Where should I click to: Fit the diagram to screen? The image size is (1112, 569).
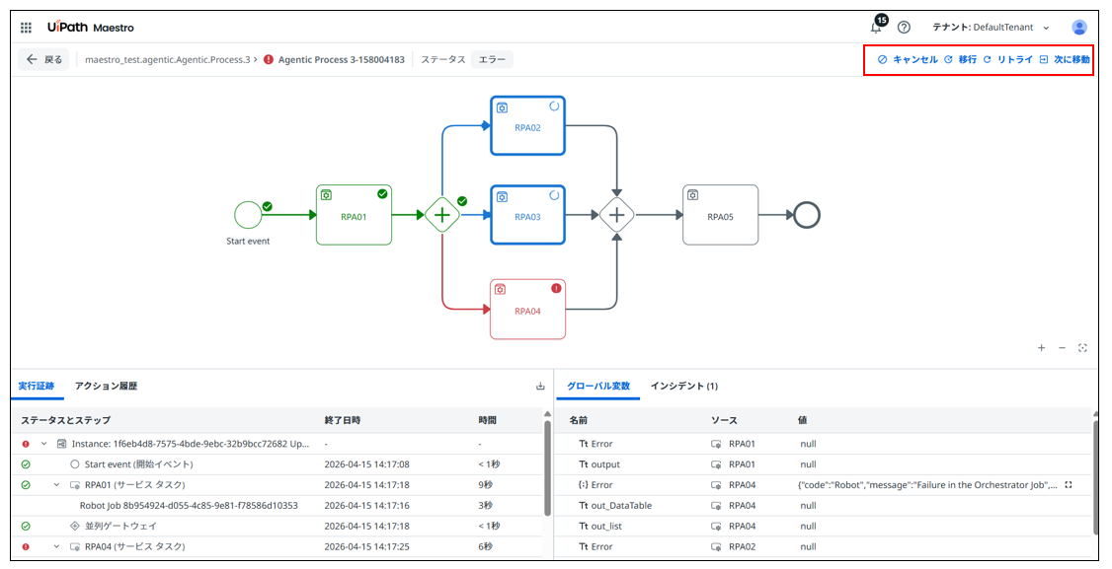point(1083,348)
